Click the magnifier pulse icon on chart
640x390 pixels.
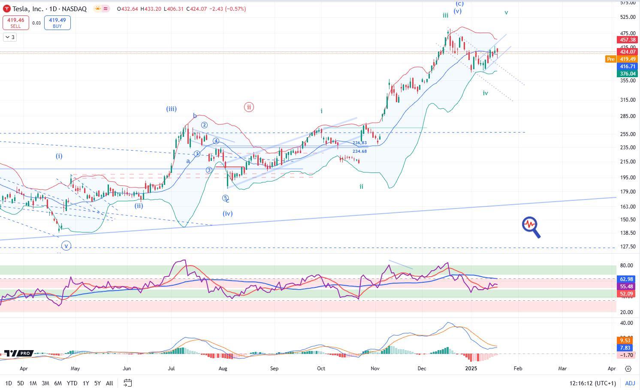click(x=531, y=227)
